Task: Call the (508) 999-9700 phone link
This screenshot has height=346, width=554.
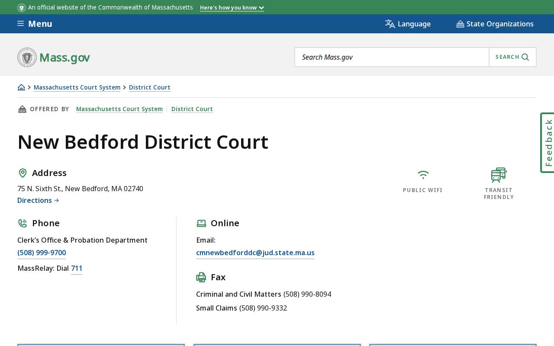Action: tap(42, 253)
